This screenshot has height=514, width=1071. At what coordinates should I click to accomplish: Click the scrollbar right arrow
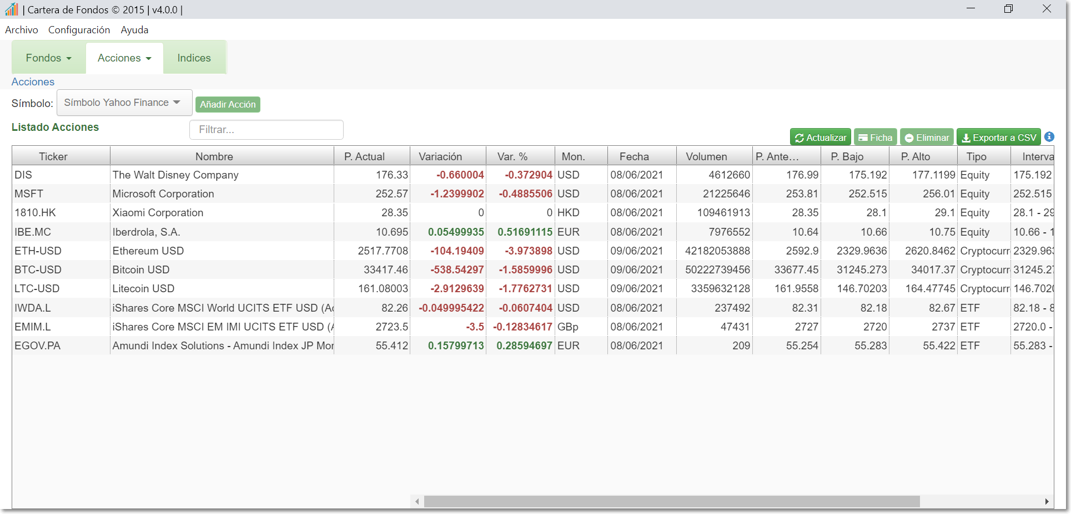[1047, 501]
